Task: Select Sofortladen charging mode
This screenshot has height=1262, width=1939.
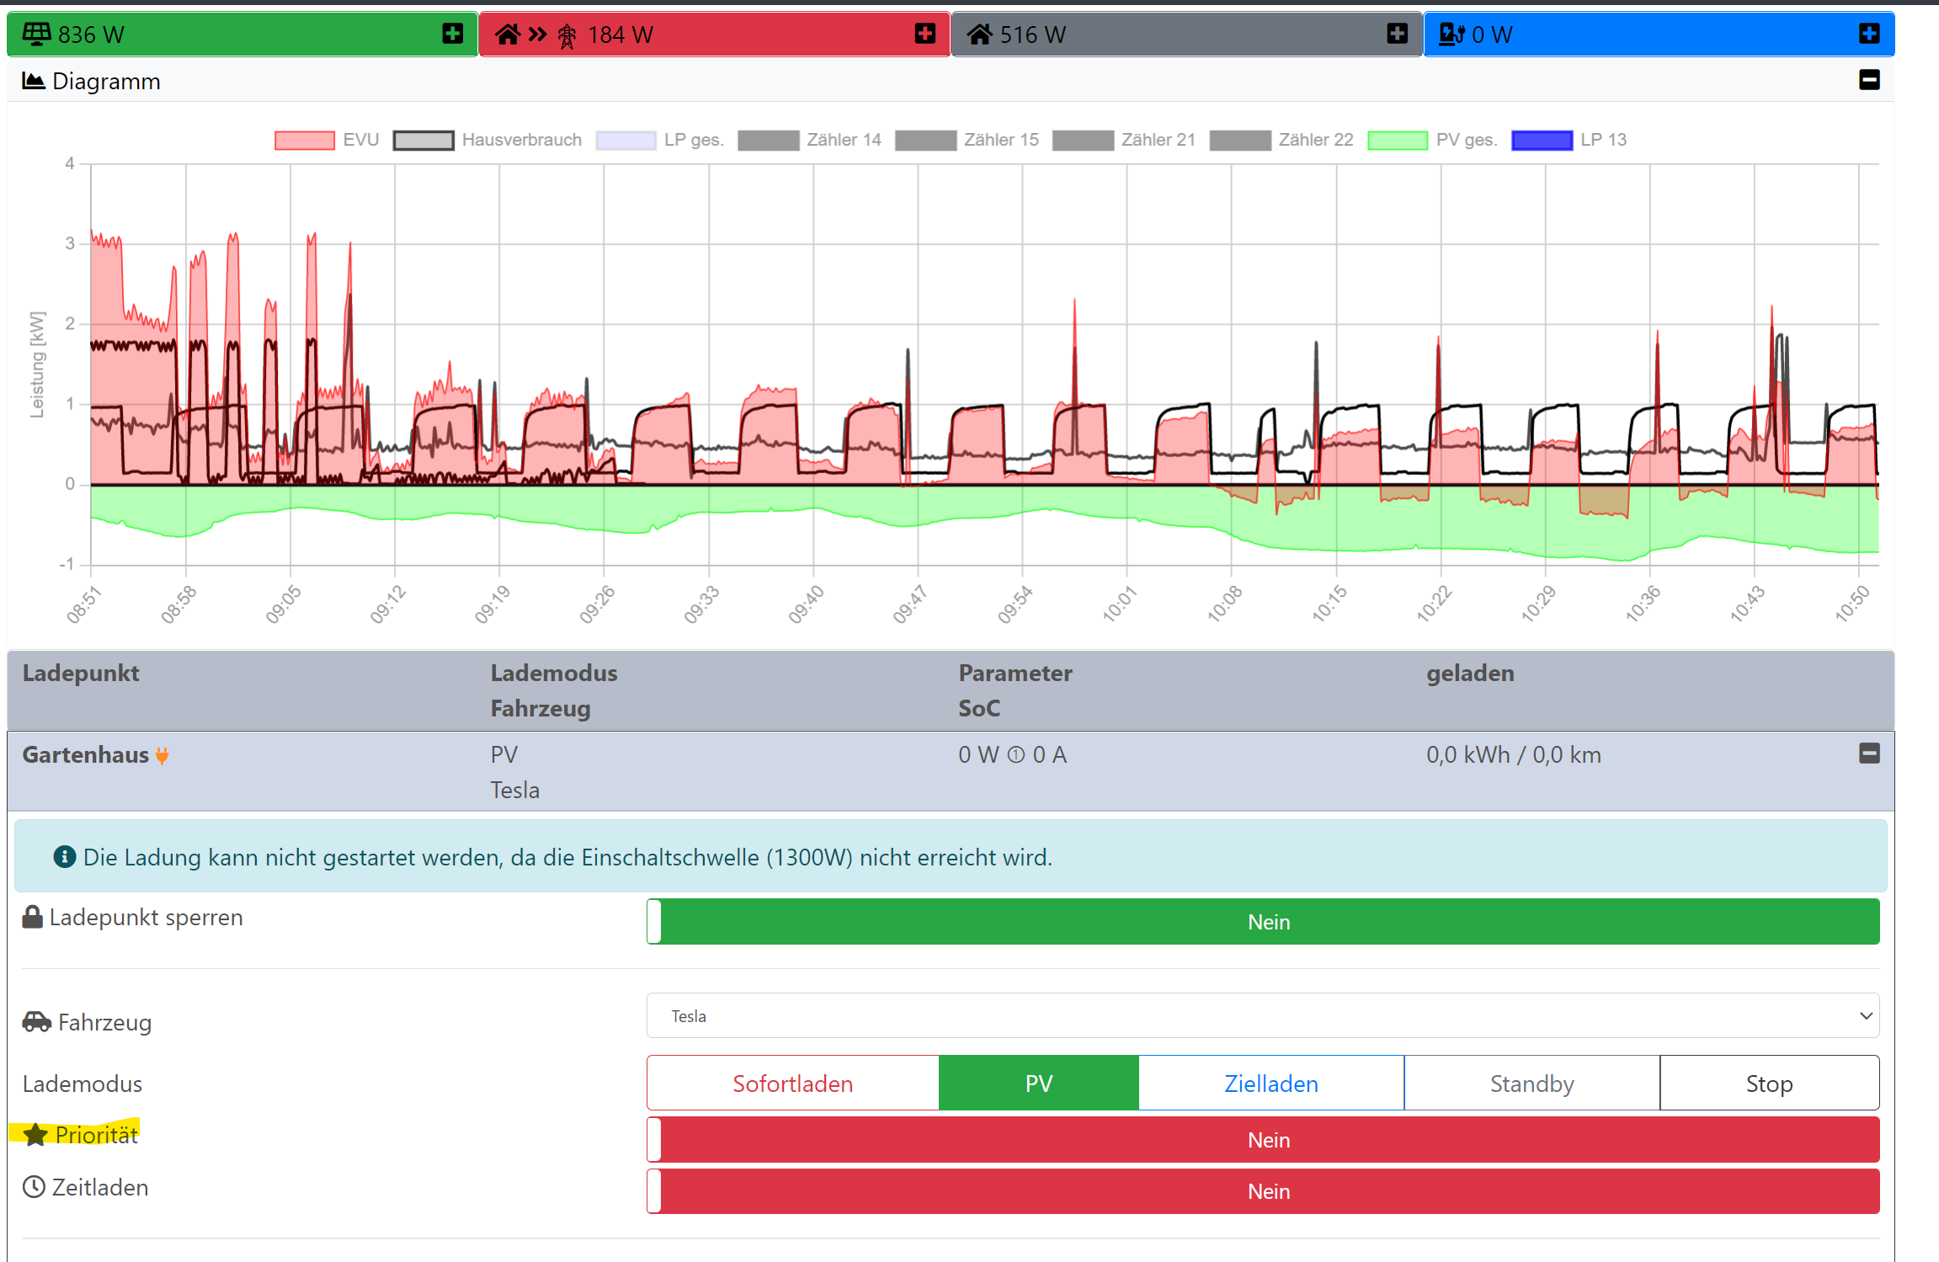Action: (792, 1083)
